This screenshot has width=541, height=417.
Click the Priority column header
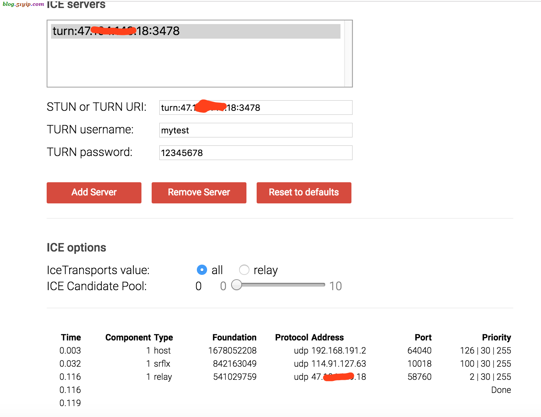496,338
